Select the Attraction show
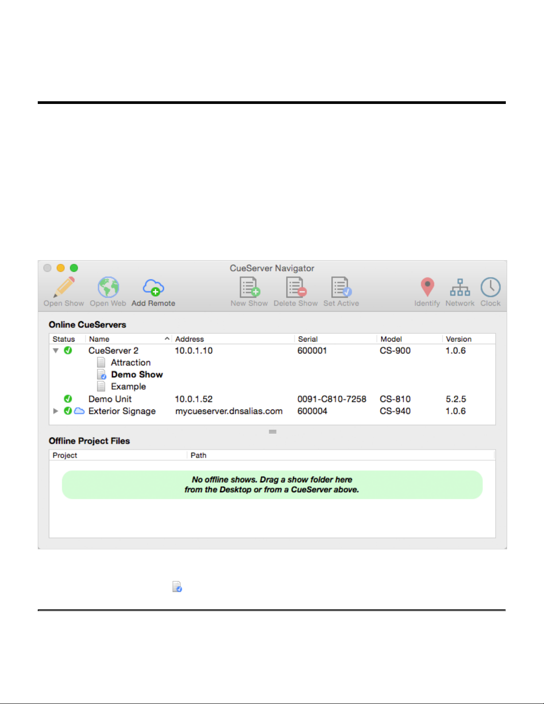Screen dimensions: 544x704 (x=131, y=362)
